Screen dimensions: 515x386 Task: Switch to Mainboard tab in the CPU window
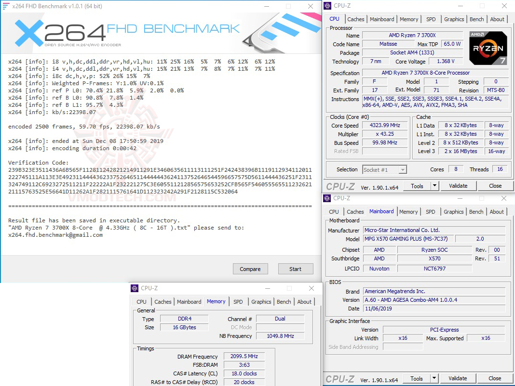tap(381, 19)
